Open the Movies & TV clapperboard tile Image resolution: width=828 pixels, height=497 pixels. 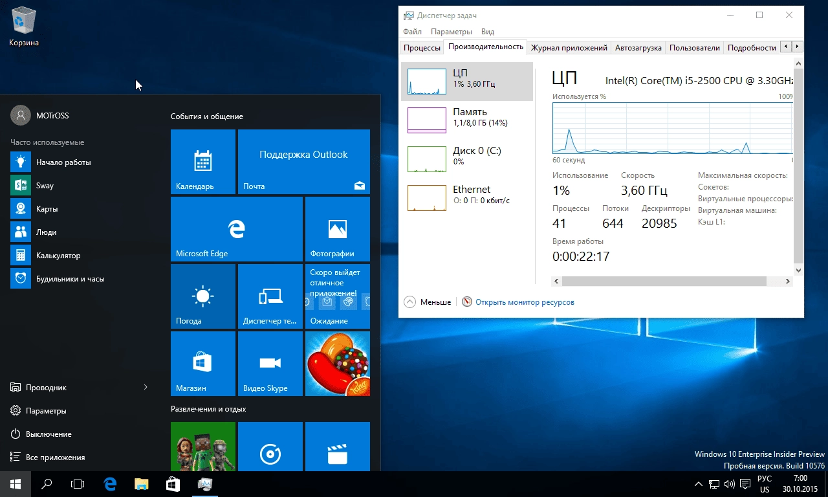coord(338,447)
